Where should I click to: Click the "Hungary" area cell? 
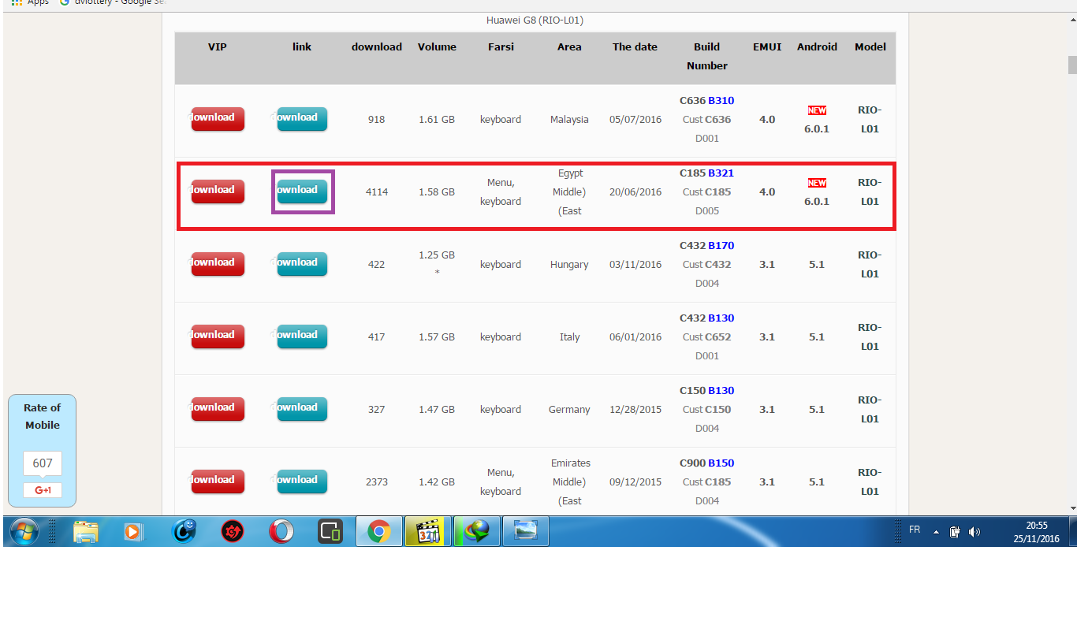tap(569, 264)
